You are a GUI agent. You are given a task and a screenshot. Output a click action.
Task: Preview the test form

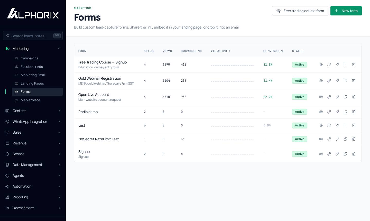click(x=321, y=125)
